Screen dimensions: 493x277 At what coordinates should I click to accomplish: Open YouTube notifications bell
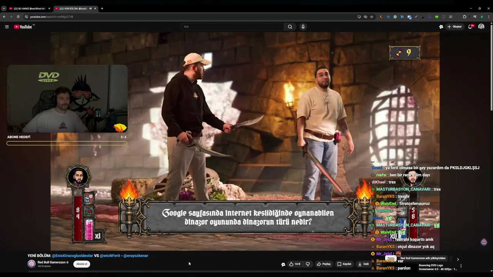pyautogui.click(x=471, y=27)
